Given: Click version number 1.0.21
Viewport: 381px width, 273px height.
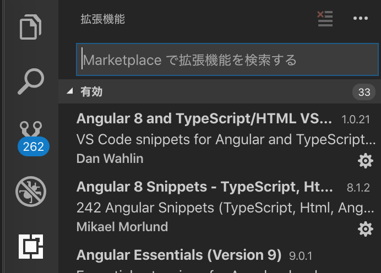Looking at the screenshot, I should [x=356, y=119].
